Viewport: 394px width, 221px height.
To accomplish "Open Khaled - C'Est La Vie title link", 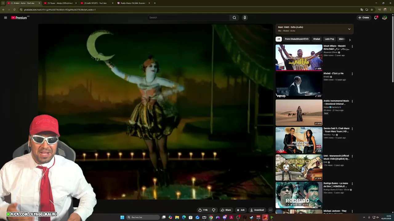I will point(333,73).
